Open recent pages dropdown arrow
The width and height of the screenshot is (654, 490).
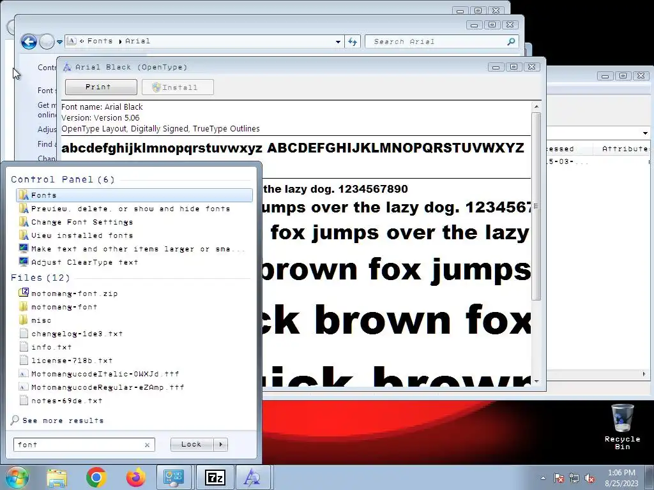[59, 41]
